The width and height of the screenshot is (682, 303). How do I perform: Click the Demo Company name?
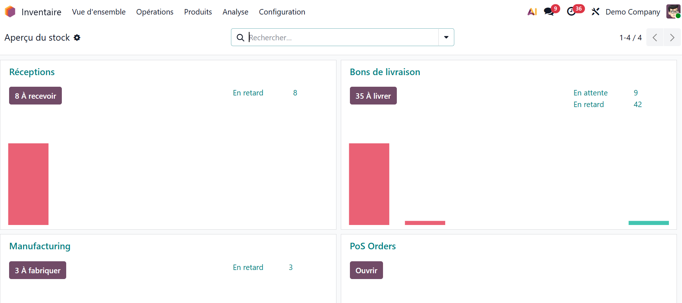(x=633, y=12)
